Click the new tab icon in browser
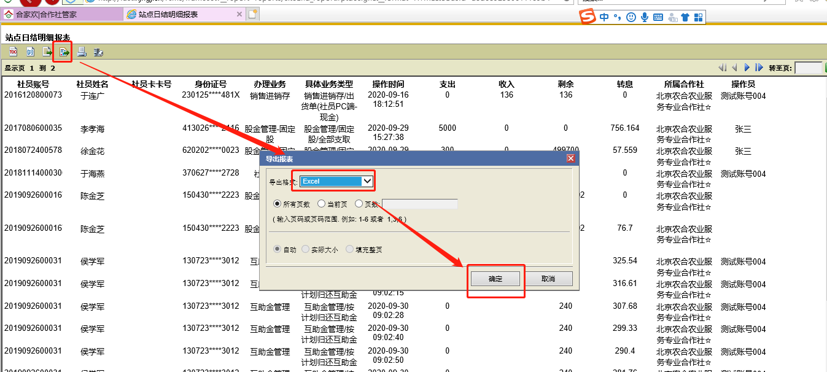Image resolution: width=827 pixels, height=372 pixels. [x=252, y=14]
